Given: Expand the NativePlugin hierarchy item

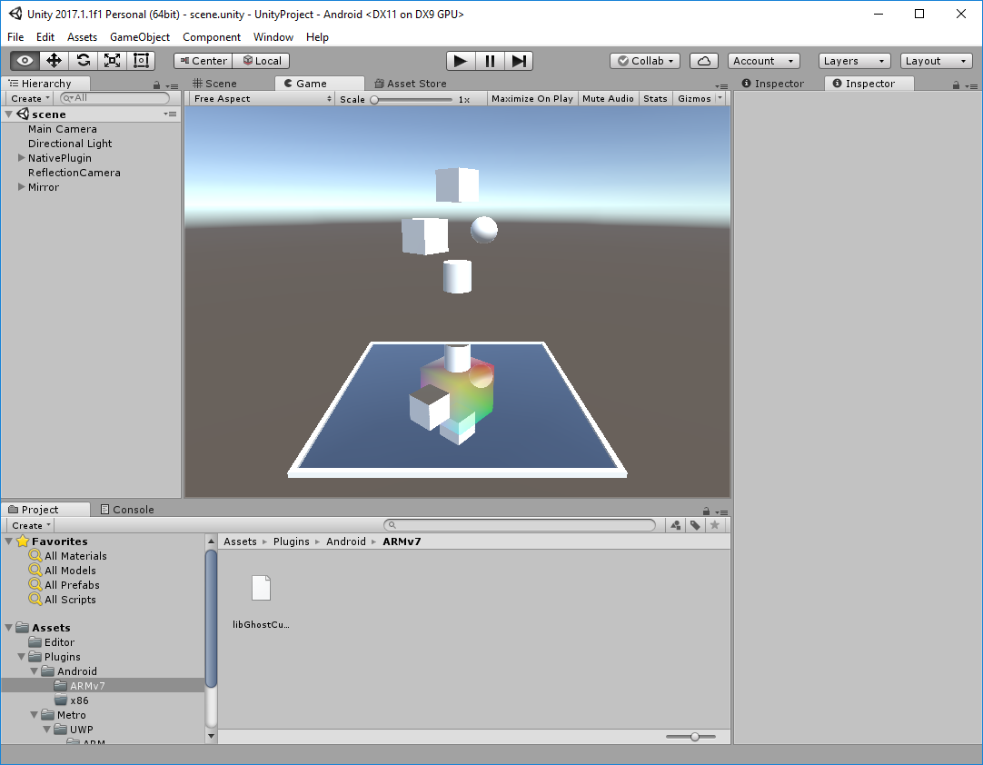Looking at the screenshot, I should 21,158.
